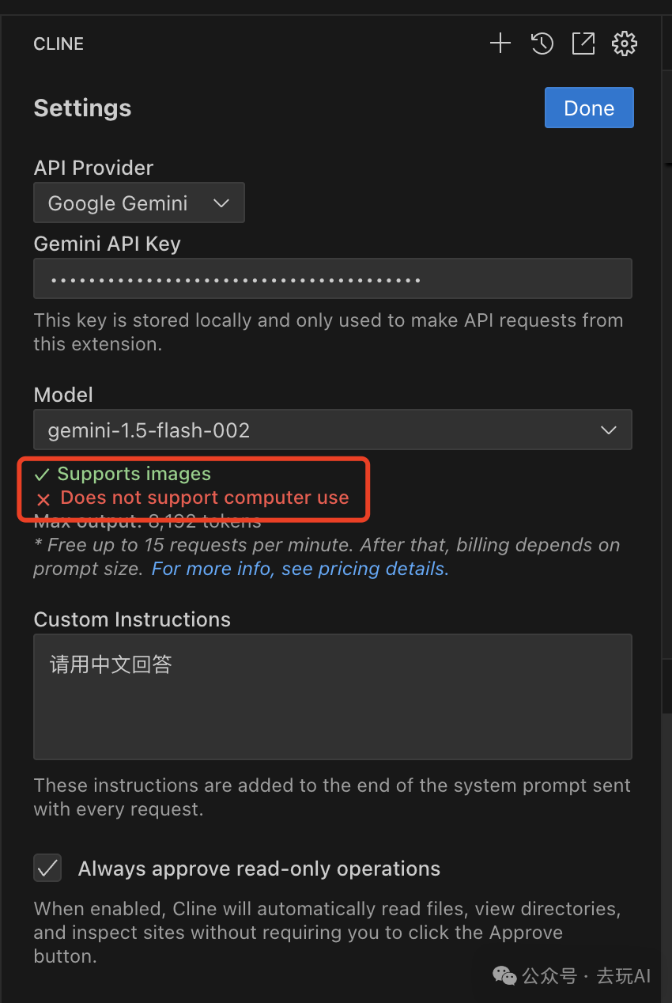Click the settings gear icon
Image resolution: width=672 pixels, height=1003 pixels.
625,44
